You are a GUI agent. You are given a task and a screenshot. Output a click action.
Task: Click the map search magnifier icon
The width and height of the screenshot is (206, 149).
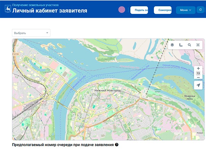(189, 45)
